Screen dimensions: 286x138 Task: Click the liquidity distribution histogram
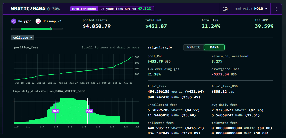pyautogui.click(x=77, y=111)
